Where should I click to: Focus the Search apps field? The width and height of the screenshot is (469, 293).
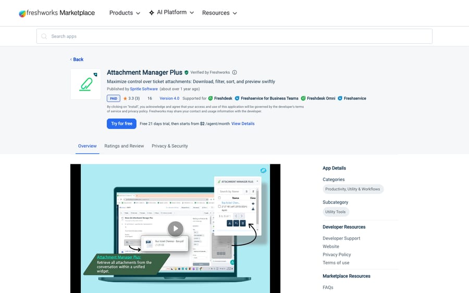click(234, 36)
